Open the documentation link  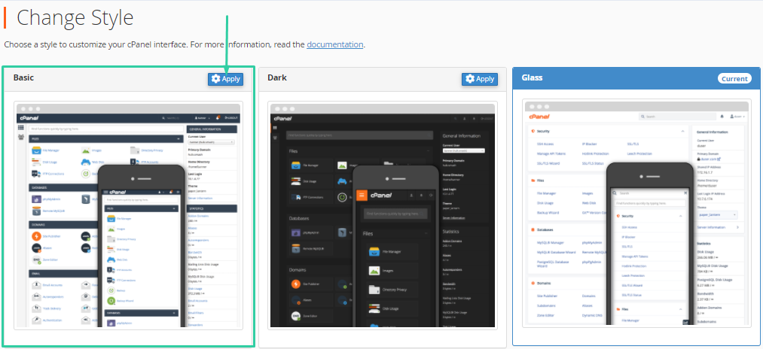tap(334, 44)
